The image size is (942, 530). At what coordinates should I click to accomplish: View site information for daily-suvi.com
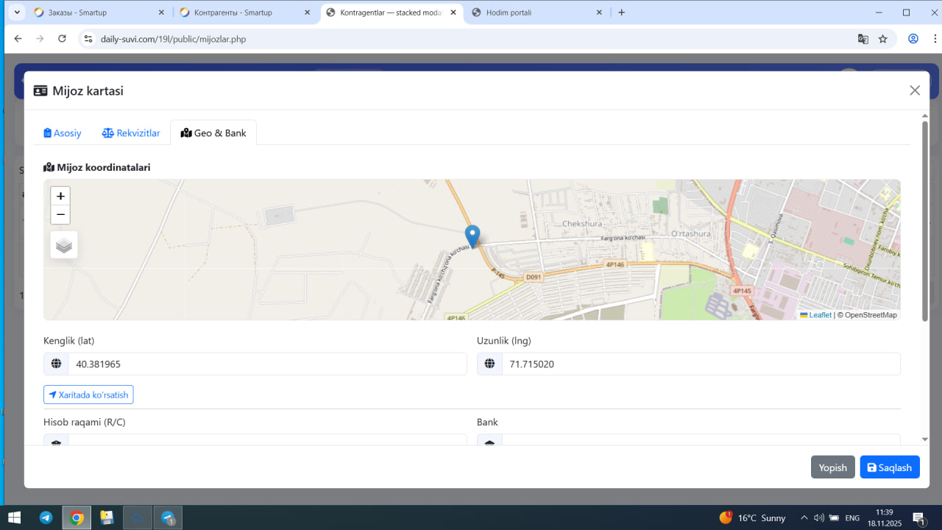click(88, 39)
